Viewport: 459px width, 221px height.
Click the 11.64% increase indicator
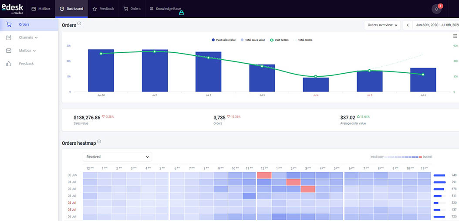click(363, 117)
